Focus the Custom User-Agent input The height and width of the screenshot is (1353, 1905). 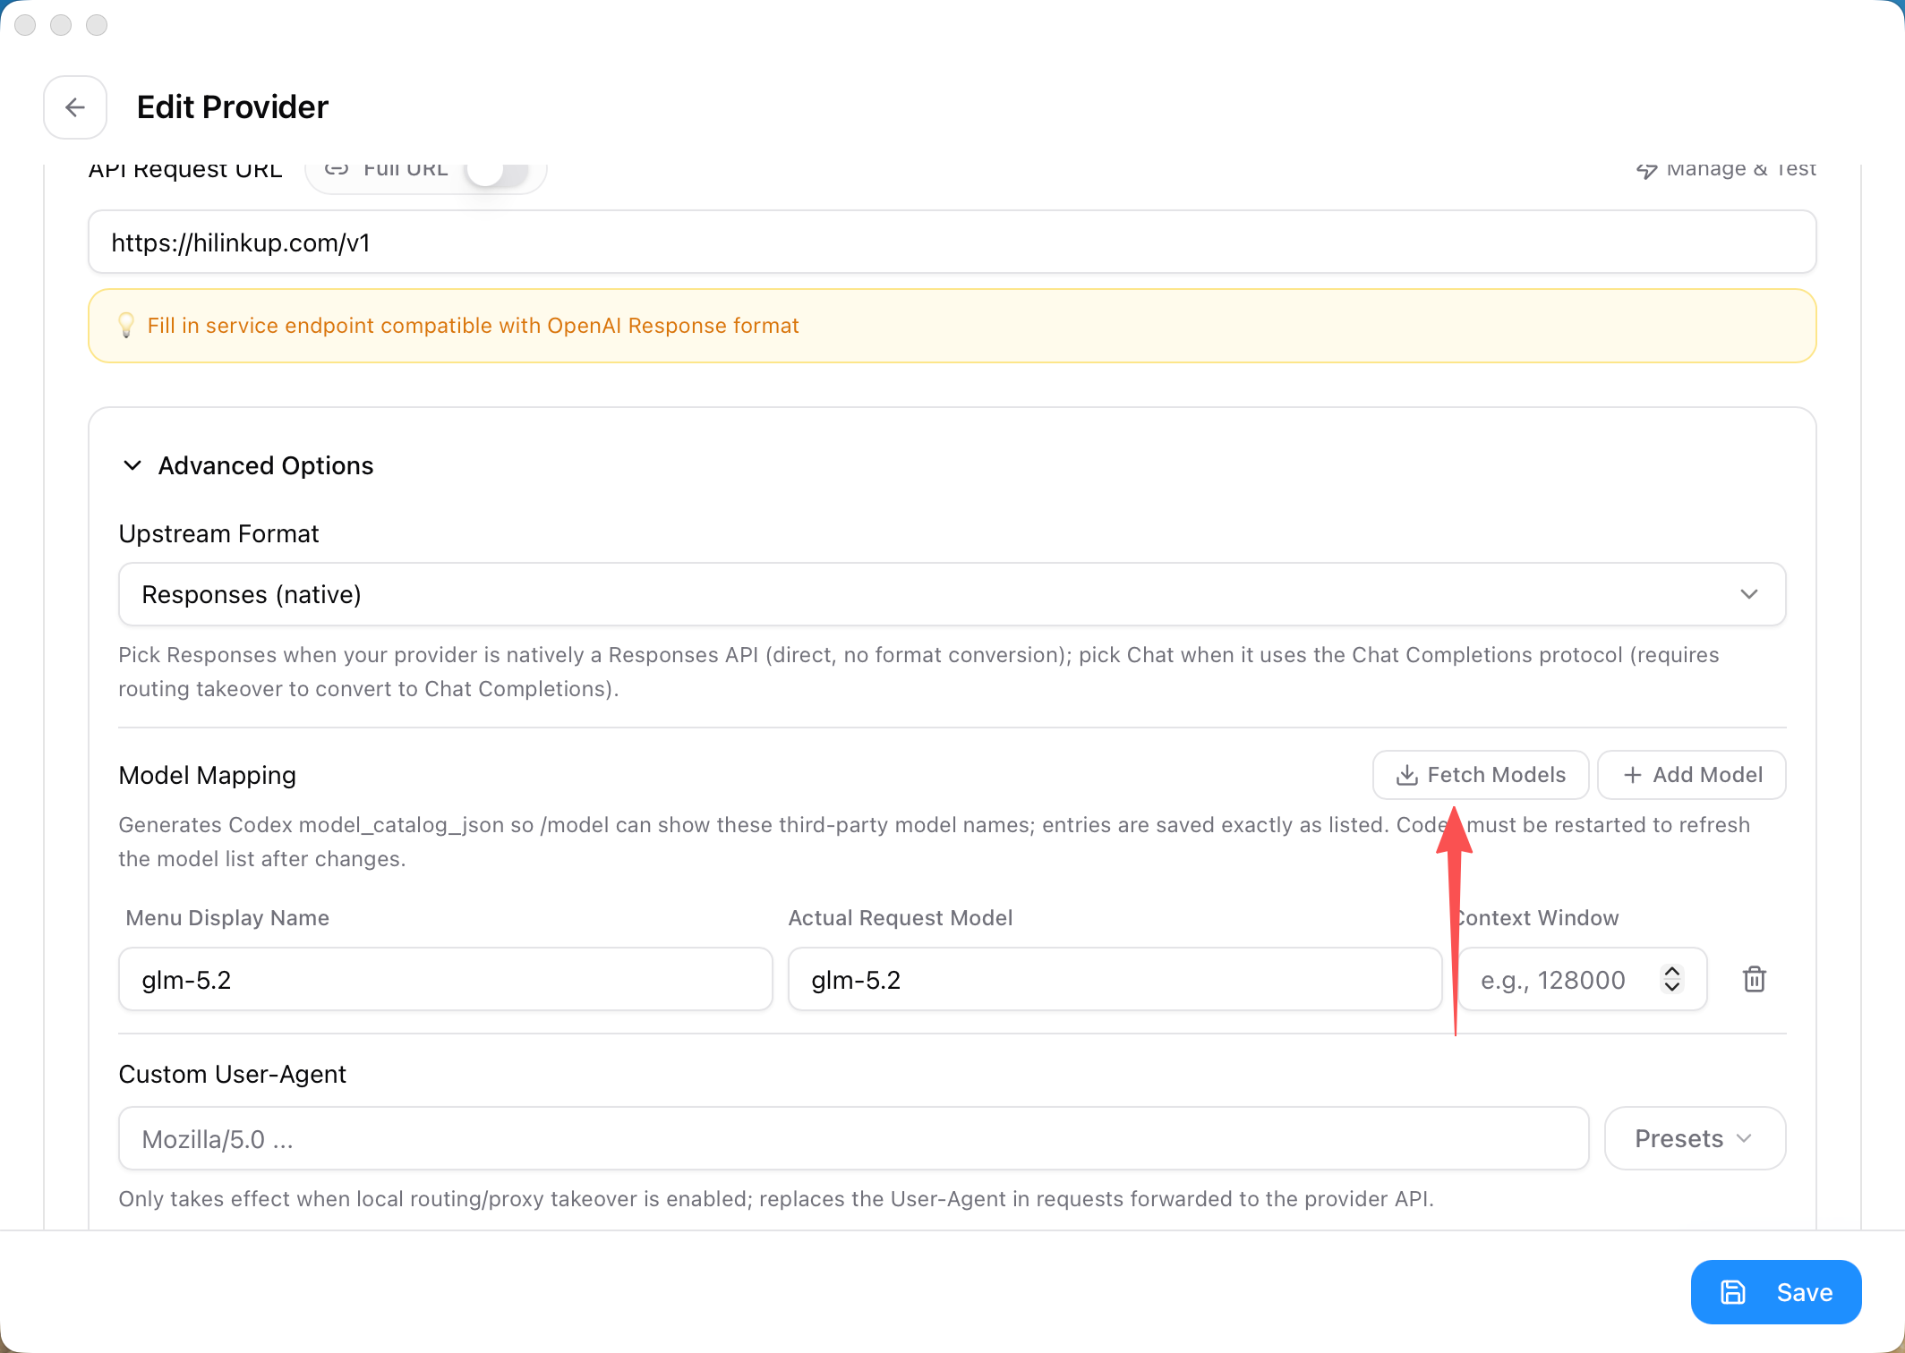click(x=854, y=1139)
